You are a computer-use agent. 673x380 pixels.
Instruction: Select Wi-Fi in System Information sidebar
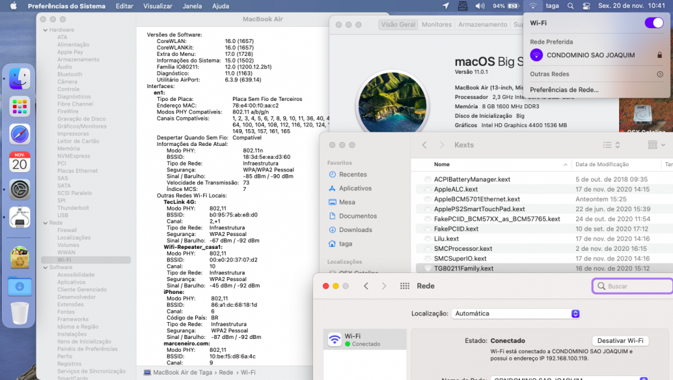86,260
